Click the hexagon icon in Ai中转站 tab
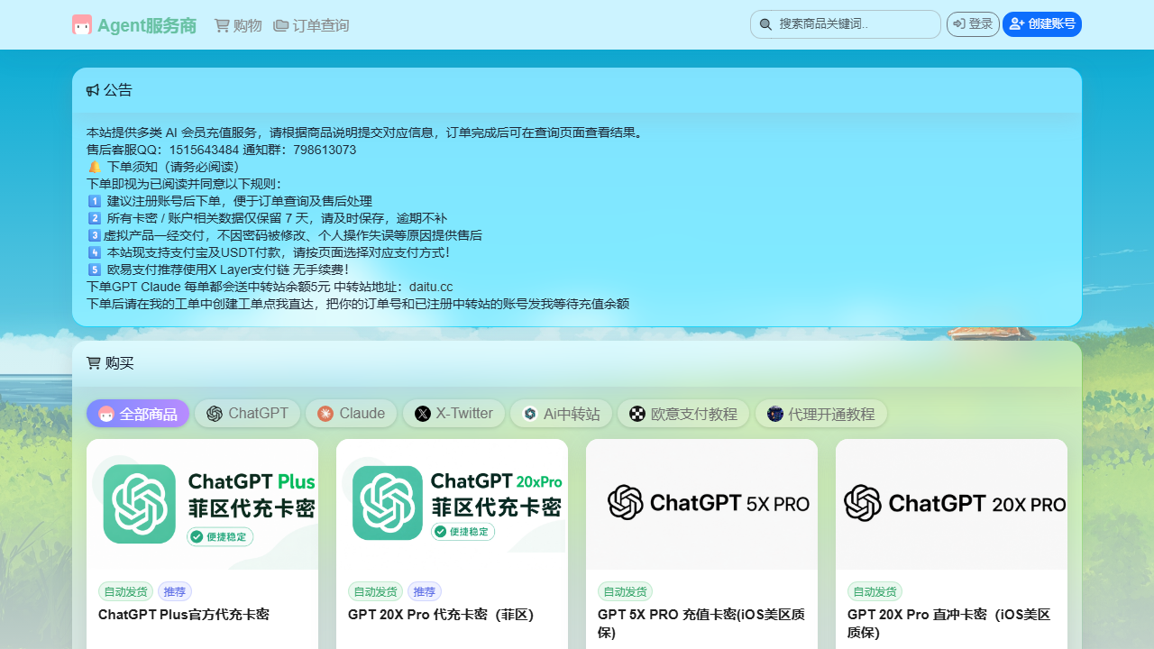The width and height of the screenshot is (1154, 649). 530,414
